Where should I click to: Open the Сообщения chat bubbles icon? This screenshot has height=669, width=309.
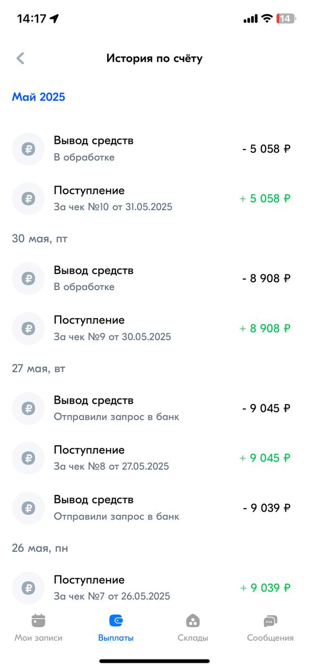(x=270, y=620)
